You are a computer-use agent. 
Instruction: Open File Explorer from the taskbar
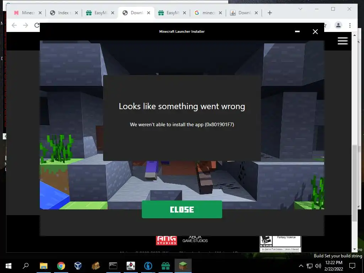pyautogui.click(x=43, y=266)
